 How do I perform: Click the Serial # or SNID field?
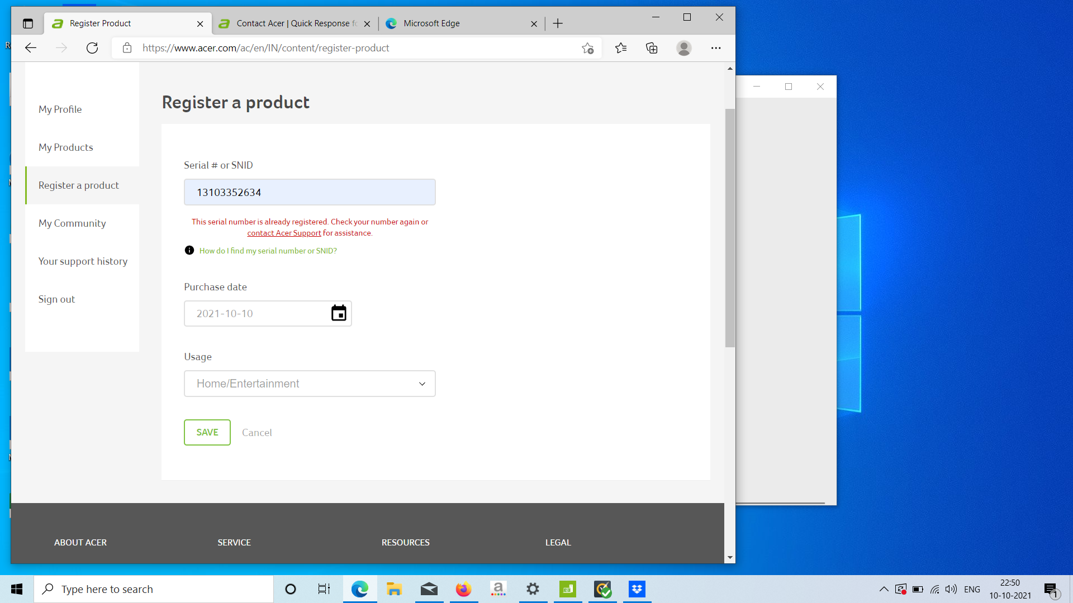[x=310, y=192]
